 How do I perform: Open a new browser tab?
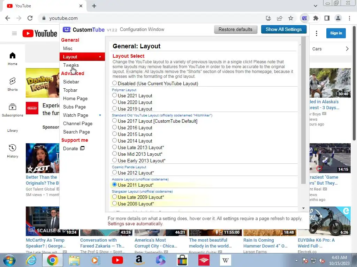pos(94,6)
